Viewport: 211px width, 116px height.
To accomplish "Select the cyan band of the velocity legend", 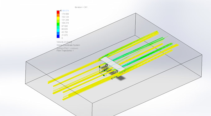I will coord(58,30).
